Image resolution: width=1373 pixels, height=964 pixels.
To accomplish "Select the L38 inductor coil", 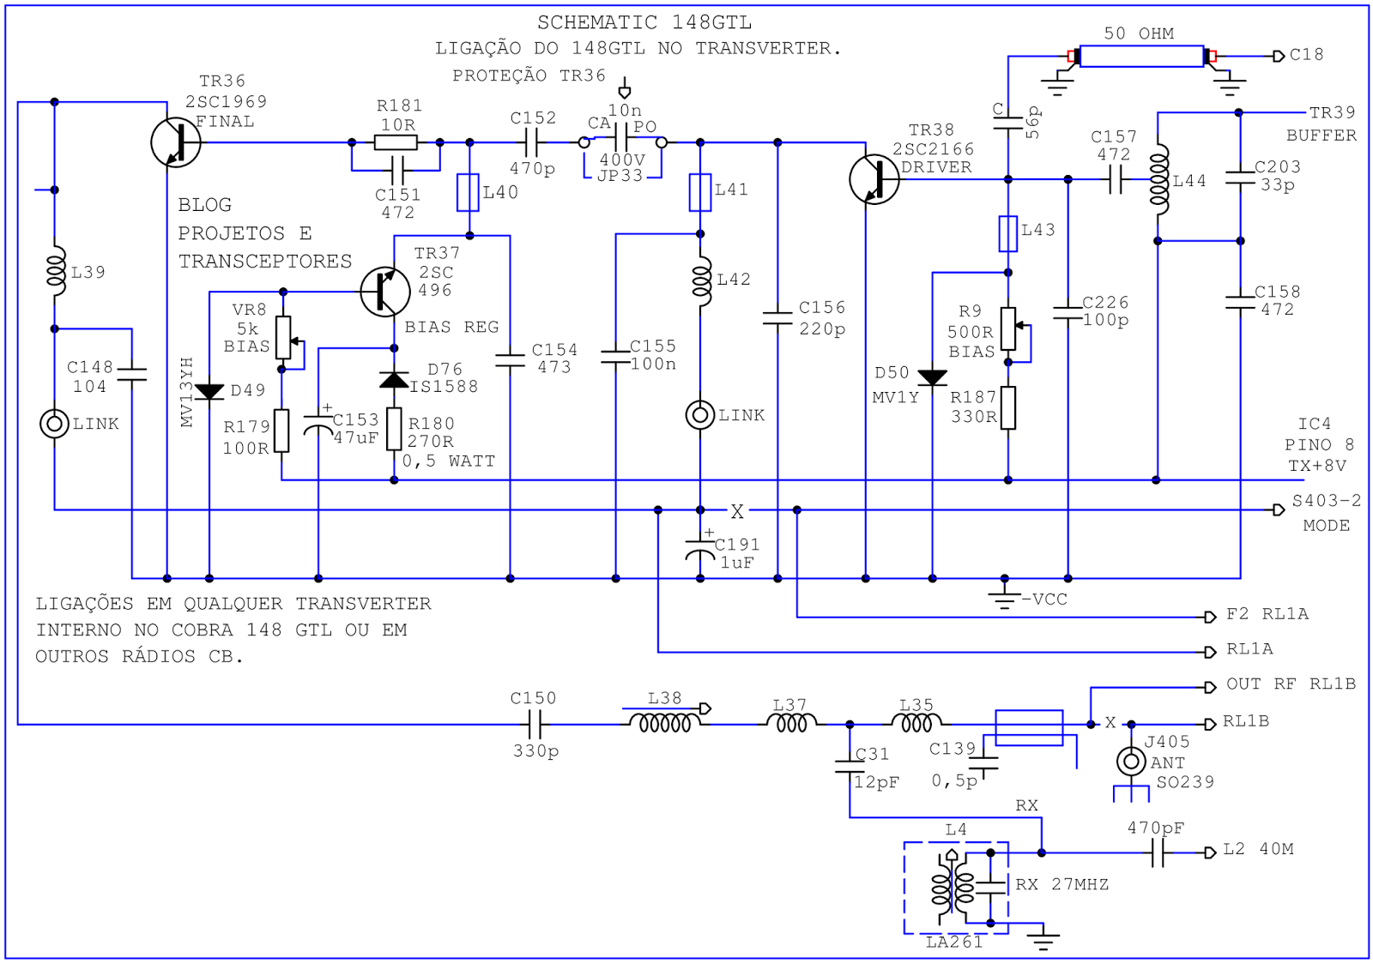I will point(666,723).
